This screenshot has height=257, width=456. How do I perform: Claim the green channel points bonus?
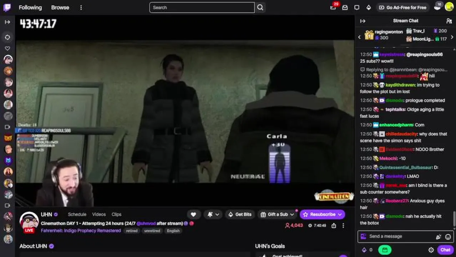pyautogui.click(x=385, y=250)
